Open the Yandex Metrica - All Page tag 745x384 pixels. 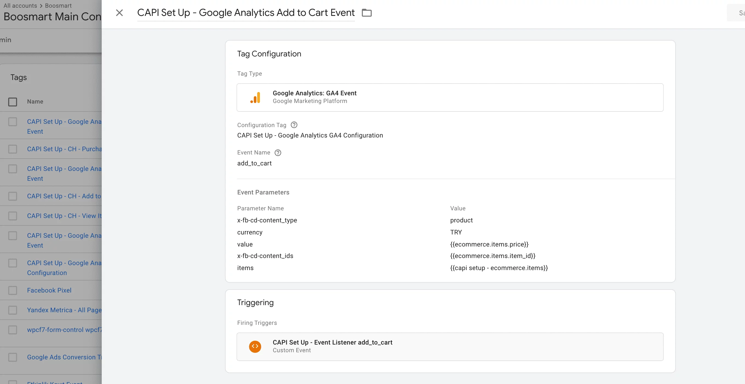click(64, 310)
